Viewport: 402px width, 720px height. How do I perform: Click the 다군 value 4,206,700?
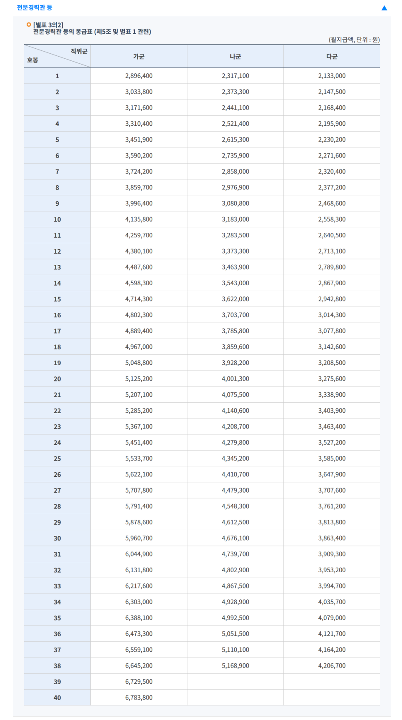[332, 666]
